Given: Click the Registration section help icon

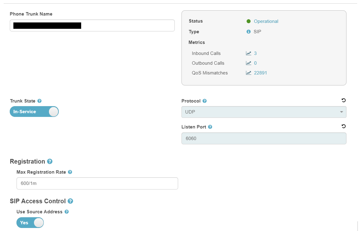Looking at the screenshot, I should click(50, 161).
